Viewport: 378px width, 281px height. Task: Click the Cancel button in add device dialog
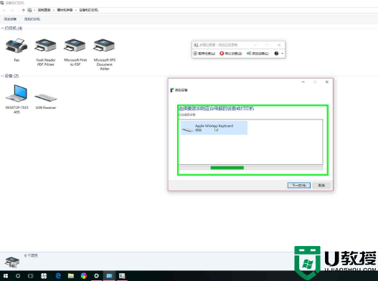click(321, 185)
